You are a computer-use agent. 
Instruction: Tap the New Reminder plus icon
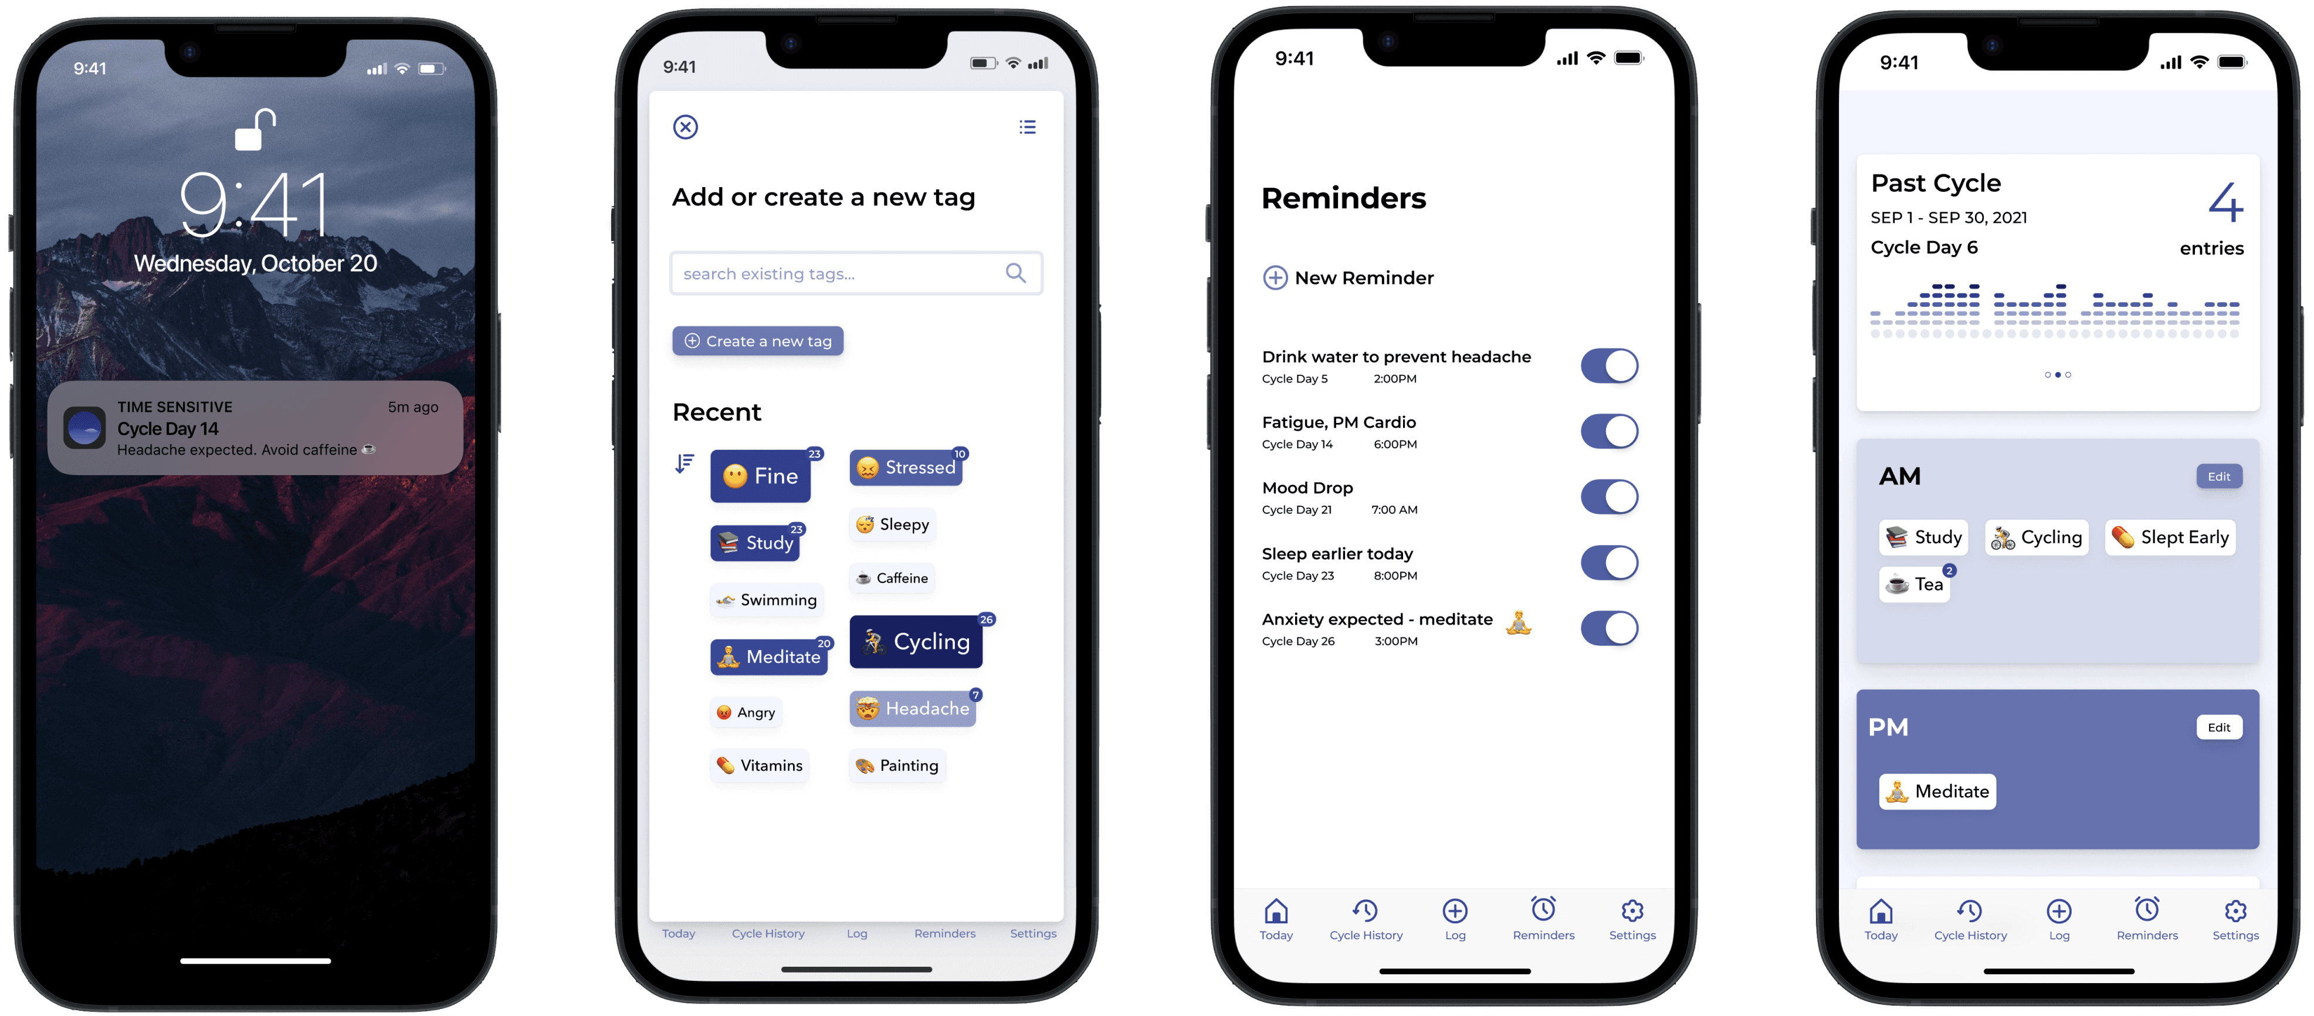point(1269,277)
